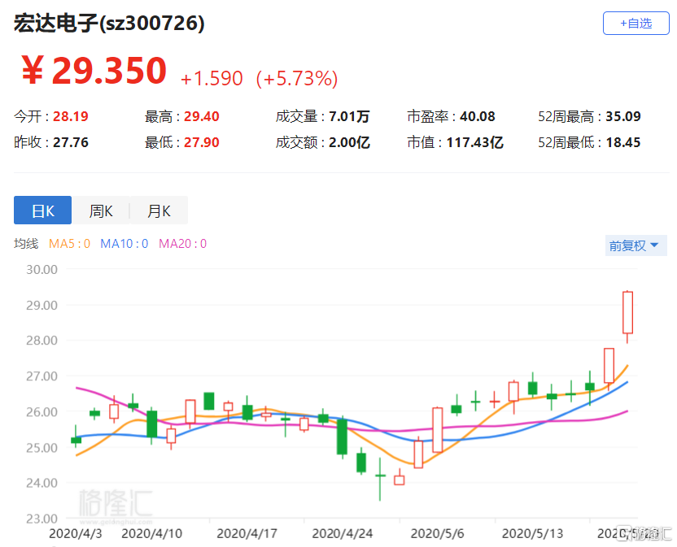The image size is (677, 547).
Task: Click the 23.00 price axis label
Action: click(41, 519)
